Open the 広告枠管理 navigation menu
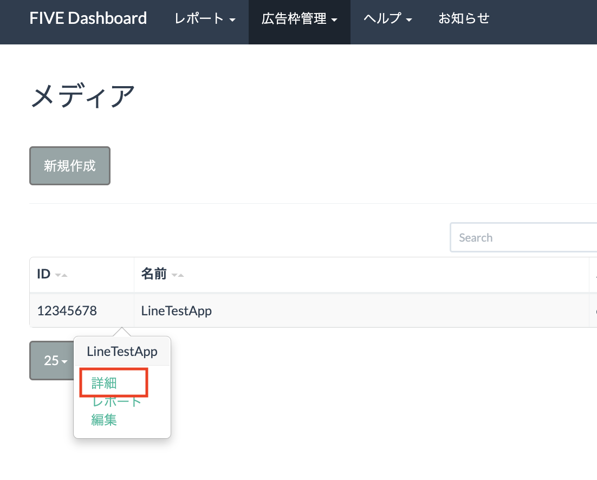Viewport: 597px width, 480px height. point(299,19)
